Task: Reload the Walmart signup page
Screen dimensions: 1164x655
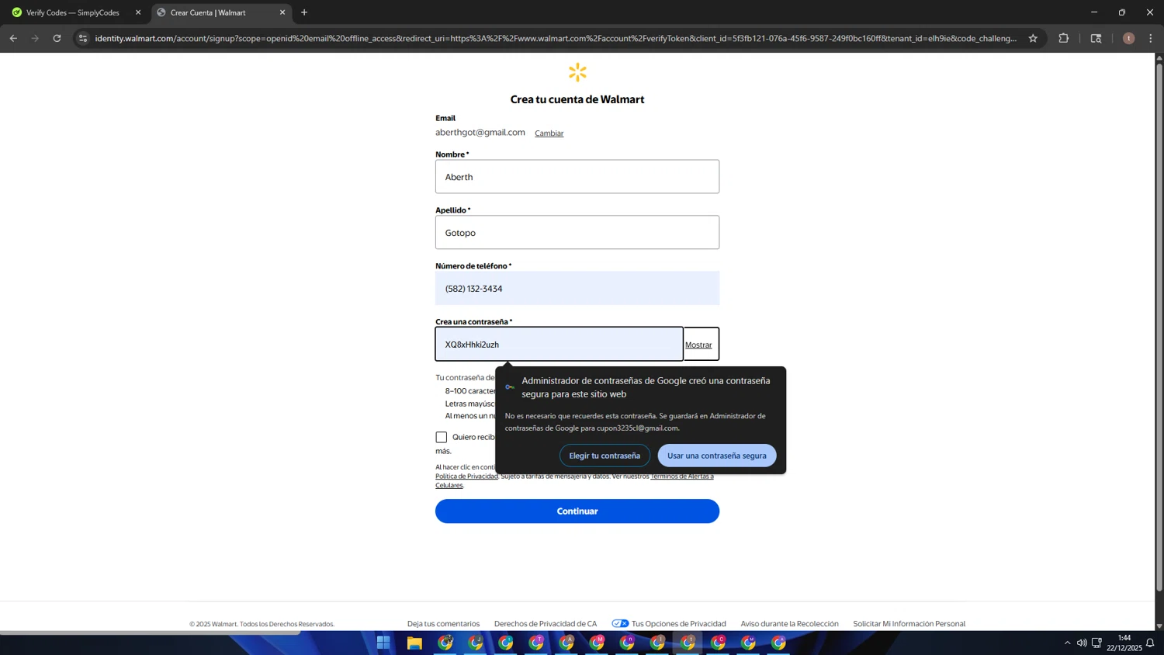Action: point(57,38)
